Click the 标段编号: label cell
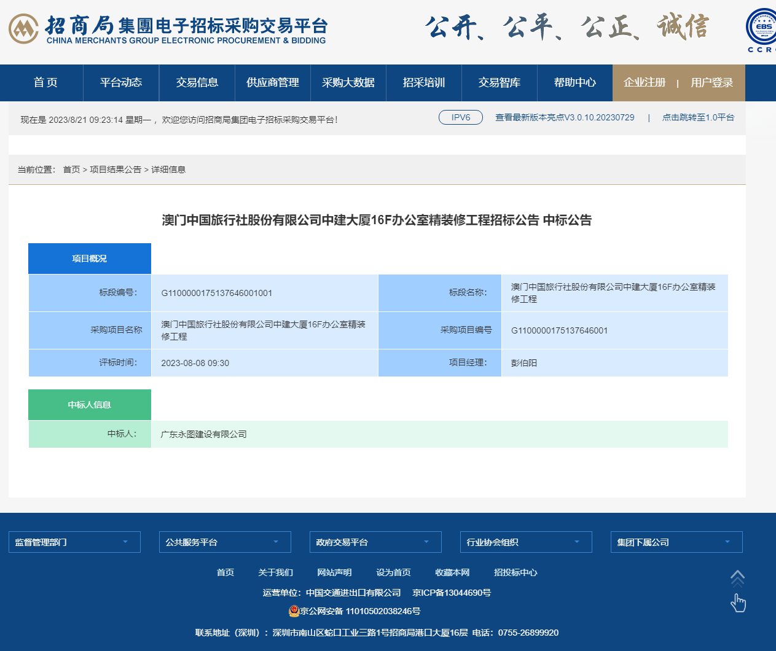Viewport: 776px width, 651px height. pos(90,293)
